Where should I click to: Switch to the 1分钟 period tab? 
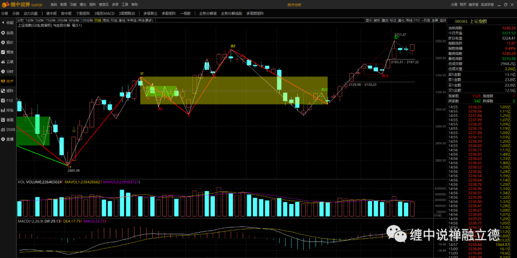29,21
